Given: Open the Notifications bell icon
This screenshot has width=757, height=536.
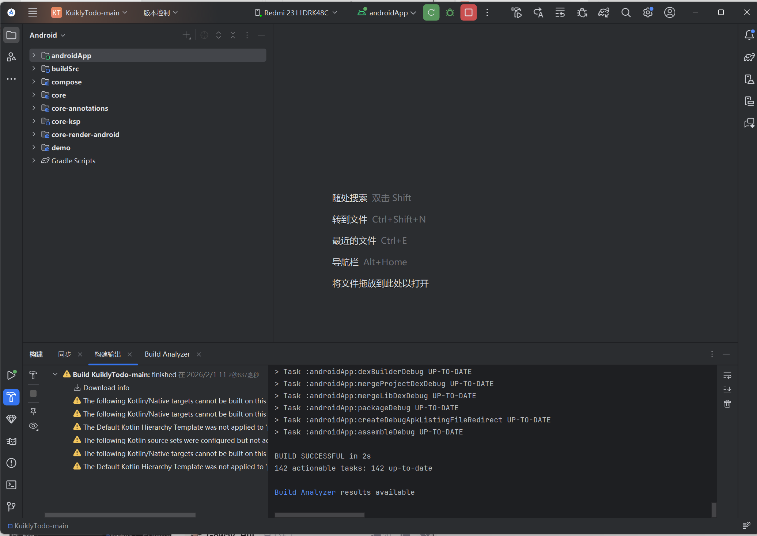Looking at the screenshot, I should click(x=749, y=35).
